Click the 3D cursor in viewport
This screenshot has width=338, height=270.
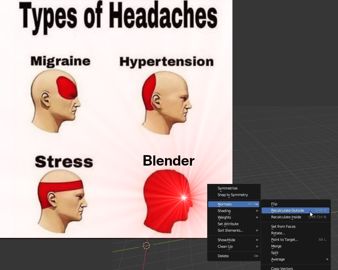(146, 245)
